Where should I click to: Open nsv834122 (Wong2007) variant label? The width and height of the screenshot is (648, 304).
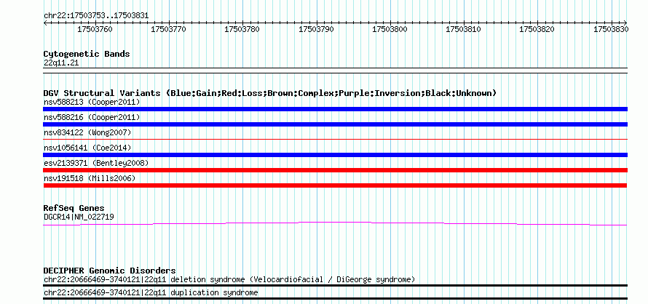tap(87, 132)
